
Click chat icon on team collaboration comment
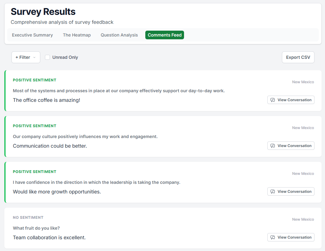pyautogui.click(x=273, y=237)
